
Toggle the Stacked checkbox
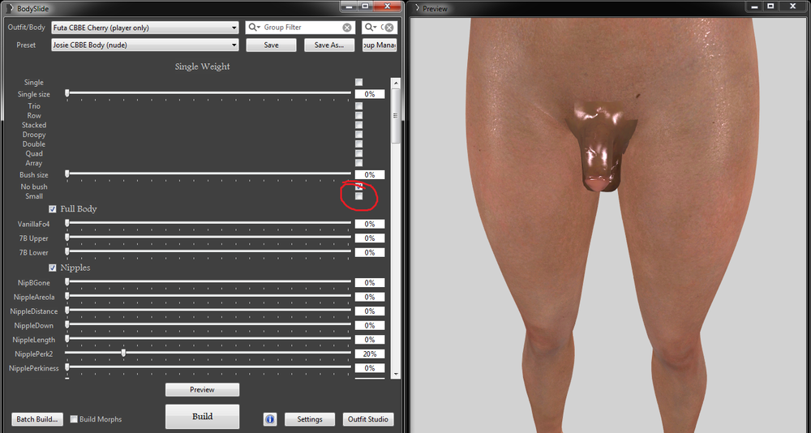coord(359,125)
